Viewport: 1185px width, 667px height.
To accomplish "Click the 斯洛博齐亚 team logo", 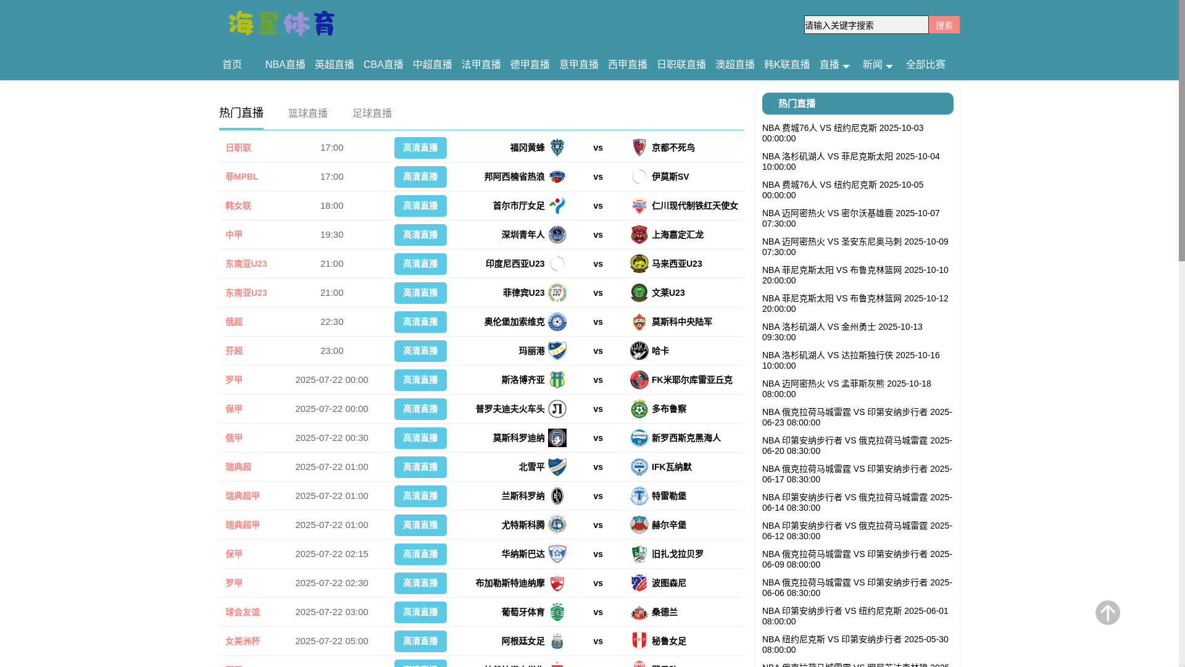I will pos(557,380).
